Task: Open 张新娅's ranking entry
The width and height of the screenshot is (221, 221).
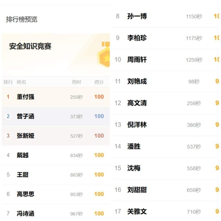Action: point(25,136)
